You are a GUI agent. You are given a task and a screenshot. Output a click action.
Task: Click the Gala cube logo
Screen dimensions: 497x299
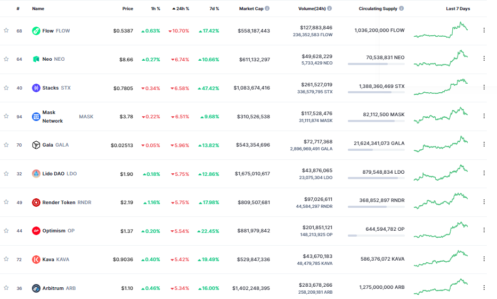pyautogui.click(x=36, y=145)
